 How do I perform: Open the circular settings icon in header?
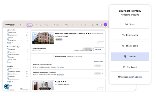(x=97, y=25)
